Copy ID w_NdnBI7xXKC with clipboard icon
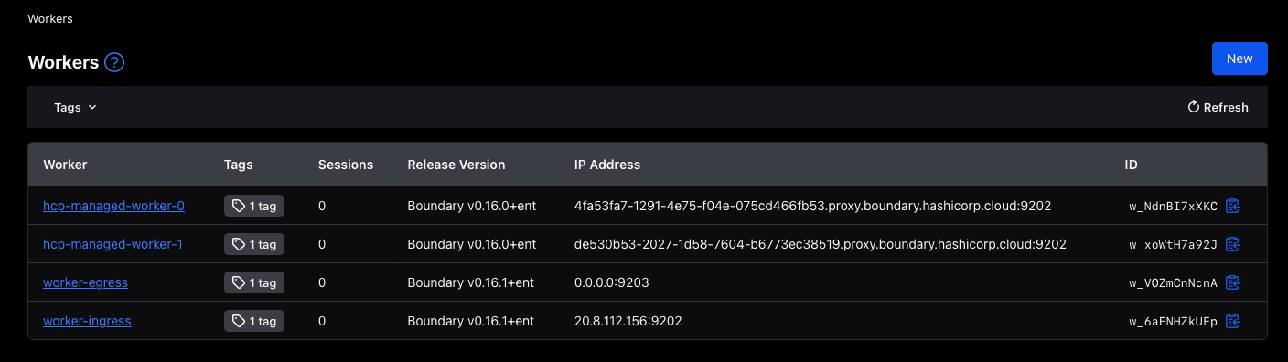Screen dimensions: 1288x362 pos(1232,206)
